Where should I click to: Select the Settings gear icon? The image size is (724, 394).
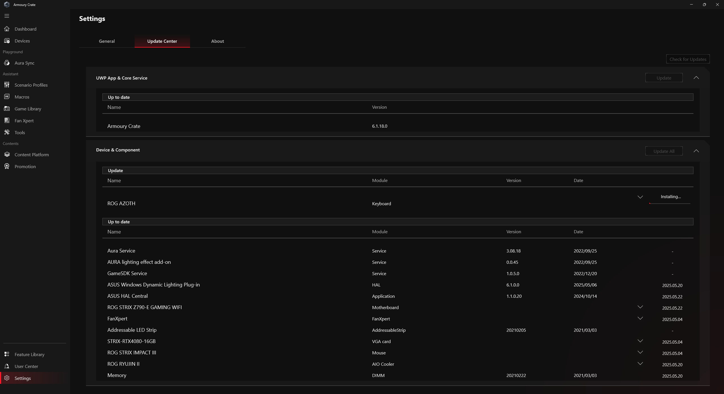7,378
